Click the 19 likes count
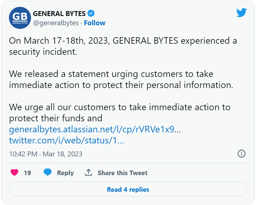 point(27,173)
